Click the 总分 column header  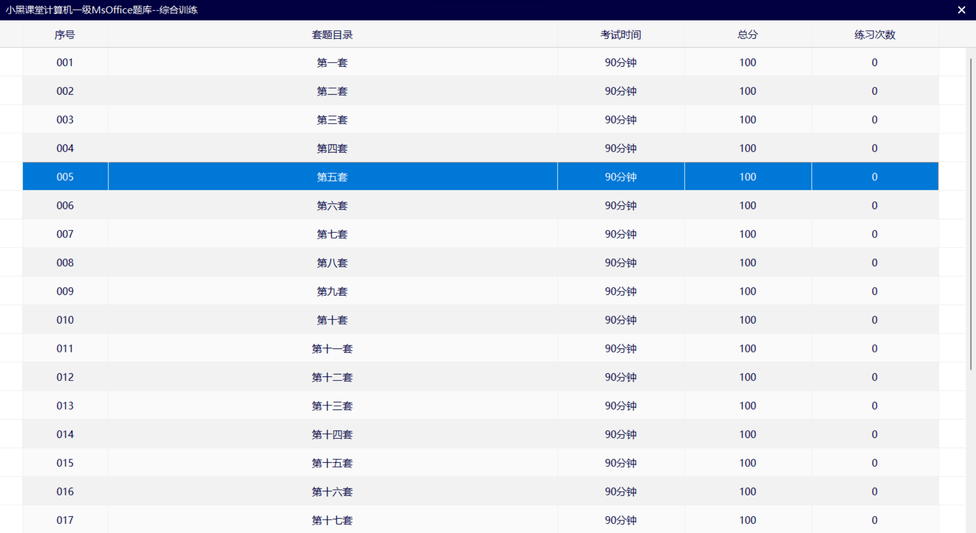click(x=747, y=35)
